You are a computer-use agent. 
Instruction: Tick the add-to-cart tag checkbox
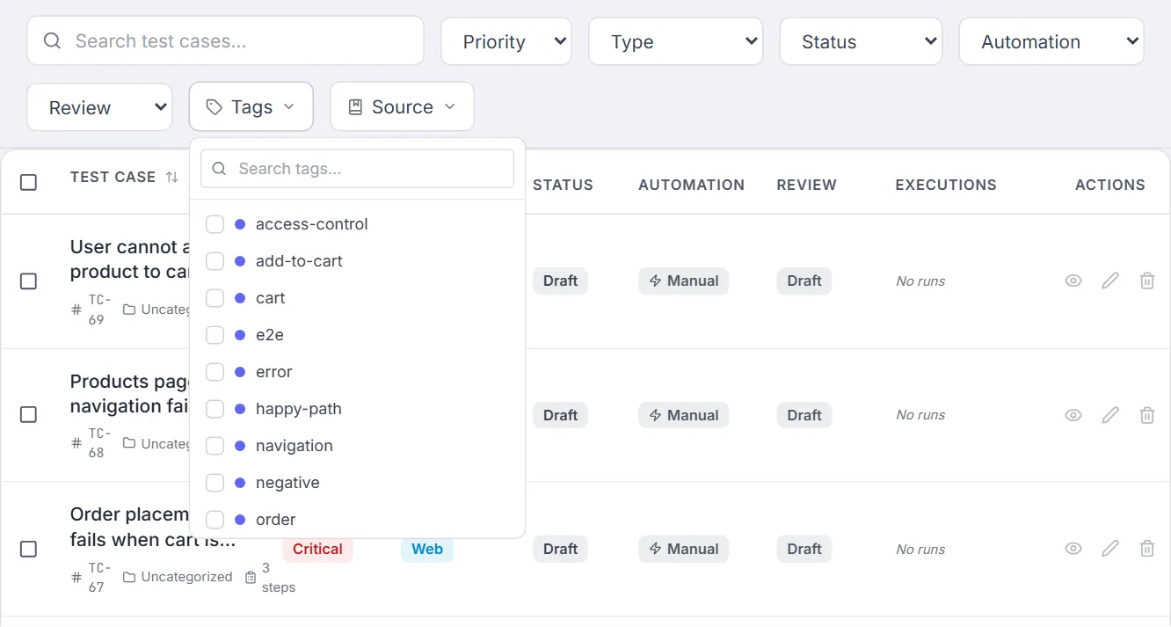[215, 261]
